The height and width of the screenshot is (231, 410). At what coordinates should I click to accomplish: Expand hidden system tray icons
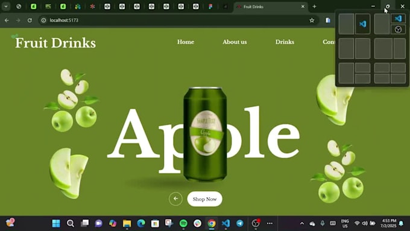click(302, 223)
